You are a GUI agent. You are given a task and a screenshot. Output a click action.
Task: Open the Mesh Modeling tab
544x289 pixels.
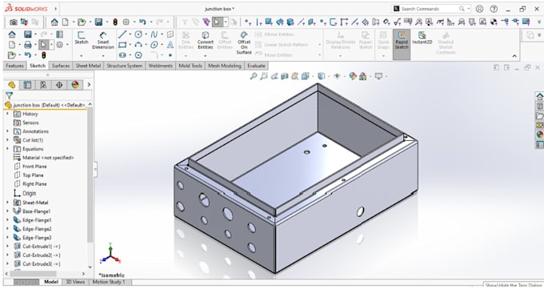coord(225,66)
